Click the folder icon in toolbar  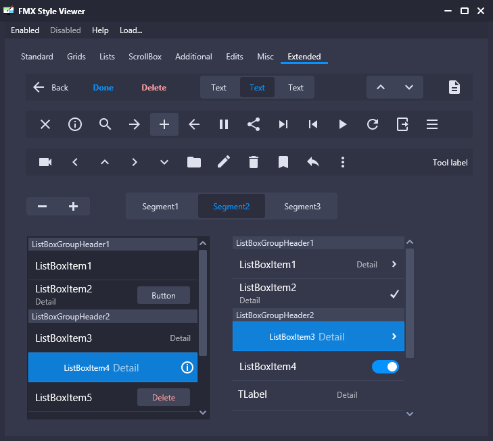[x=194, y=162]
